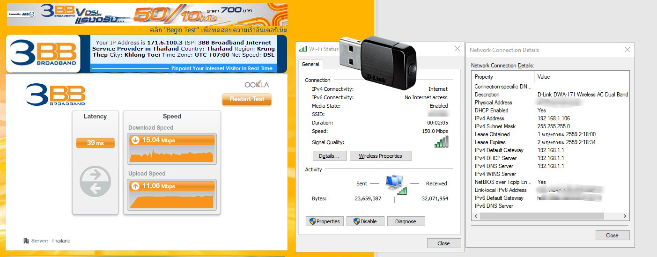This screenshot has height=257, width=657.
Task: Click the Wi-Fi Status title bar signal icon
Action: [303, 49]
